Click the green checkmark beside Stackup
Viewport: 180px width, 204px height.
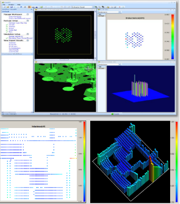coord(7,27)
